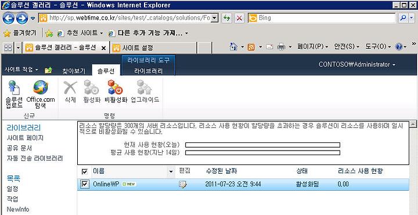Open the 목록 heading link in sidebar

click(x=13, y=178)
